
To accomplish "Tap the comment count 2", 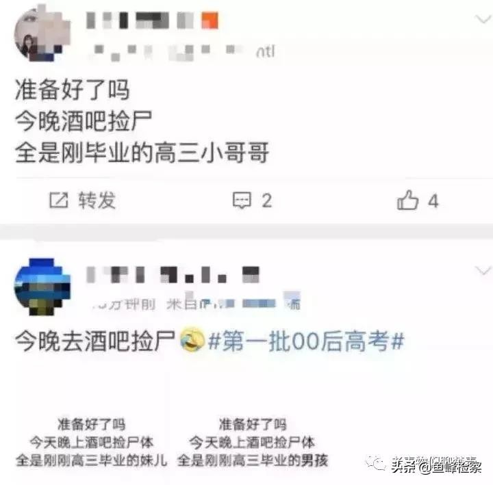I will coord(266,200).
